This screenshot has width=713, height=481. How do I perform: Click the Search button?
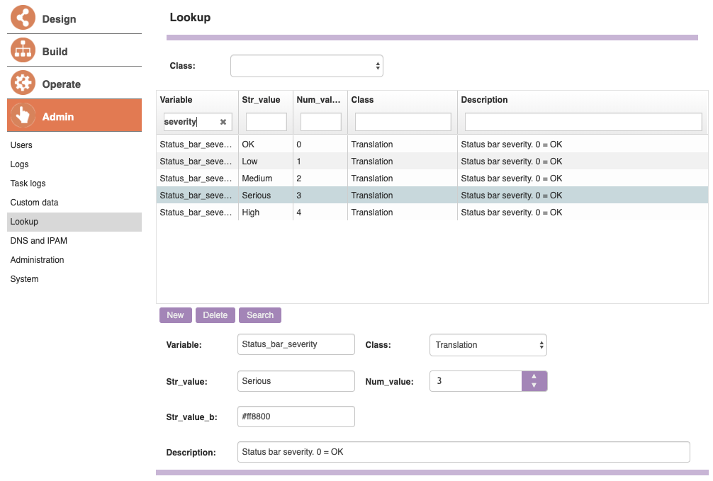[260, 315]
